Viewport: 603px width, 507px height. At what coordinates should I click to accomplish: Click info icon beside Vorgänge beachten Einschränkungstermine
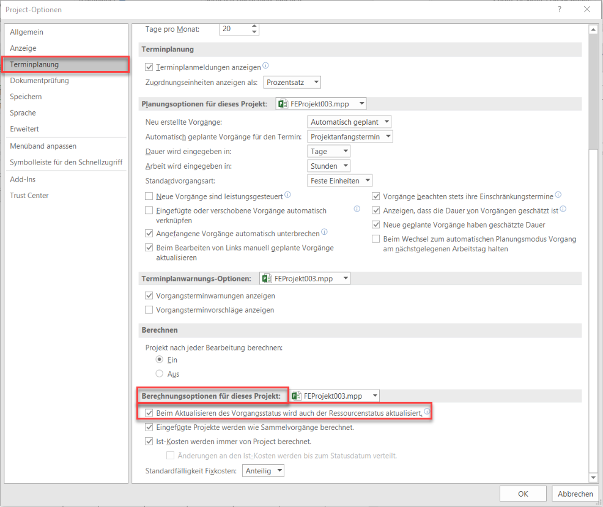coord(558,196)
